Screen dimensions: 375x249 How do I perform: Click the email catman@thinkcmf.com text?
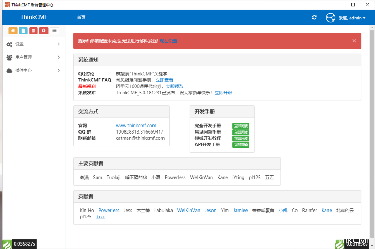tap(140, 138)
